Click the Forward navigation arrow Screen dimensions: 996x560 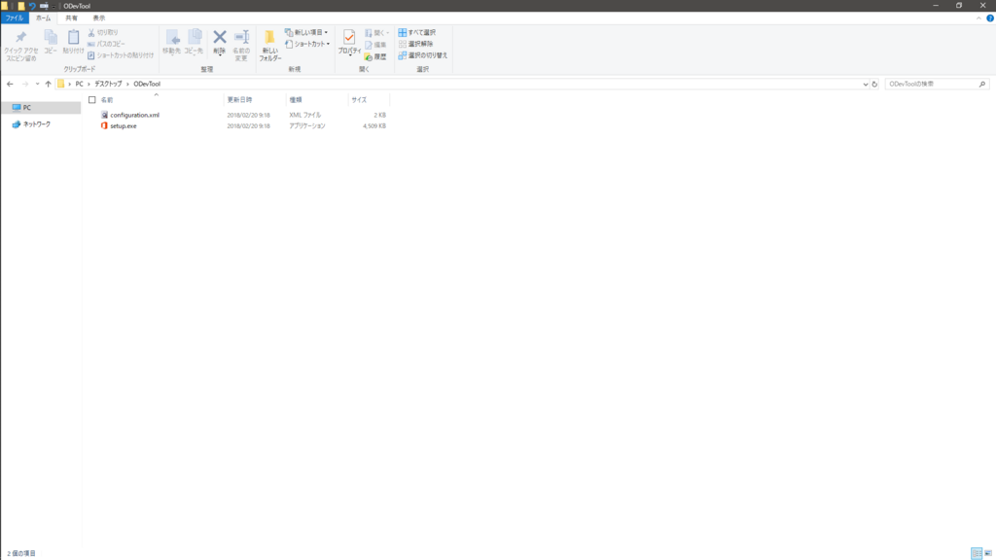[x=24, y=84]
